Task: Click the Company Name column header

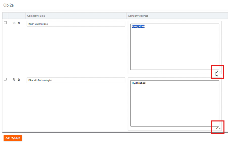Action: pyautogui.click(x=36, y=16)
